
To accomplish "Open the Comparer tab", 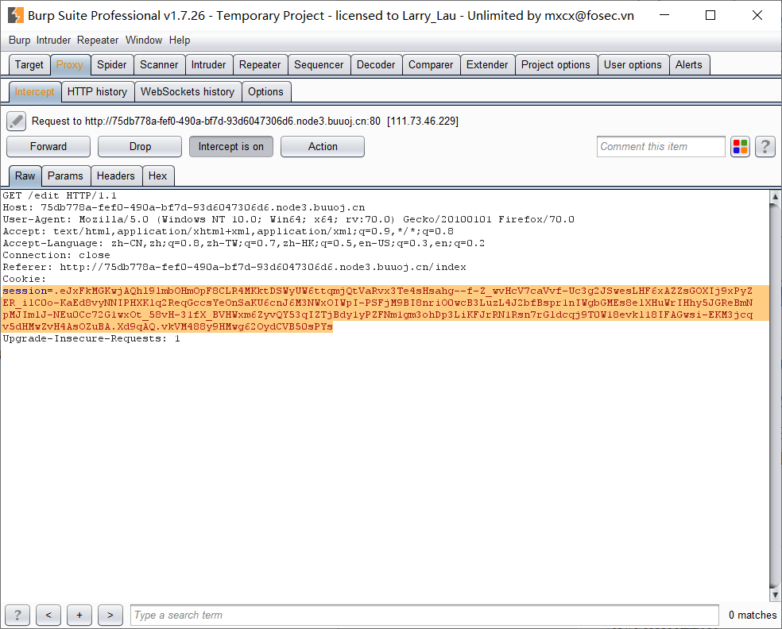I will click(x=431, y=65).
